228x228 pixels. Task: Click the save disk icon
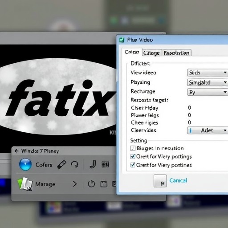click(x=104, y=184)
